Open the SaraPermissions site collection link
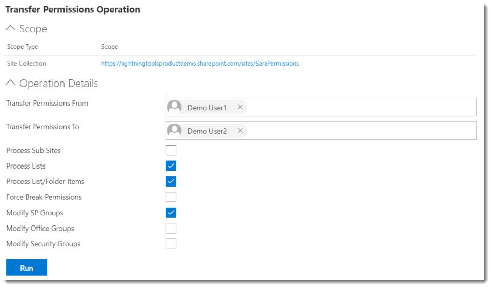This screenshot has width=492, height=288. (x=200, y=64)
